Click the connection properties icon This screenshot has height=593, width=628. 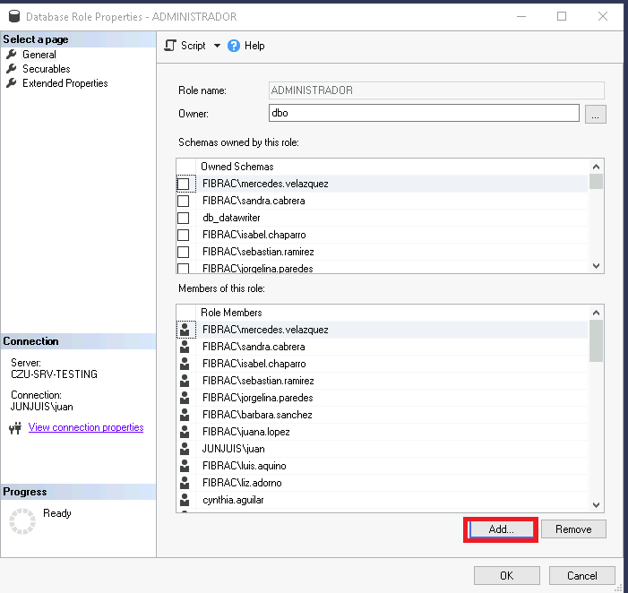pos(14,428)
